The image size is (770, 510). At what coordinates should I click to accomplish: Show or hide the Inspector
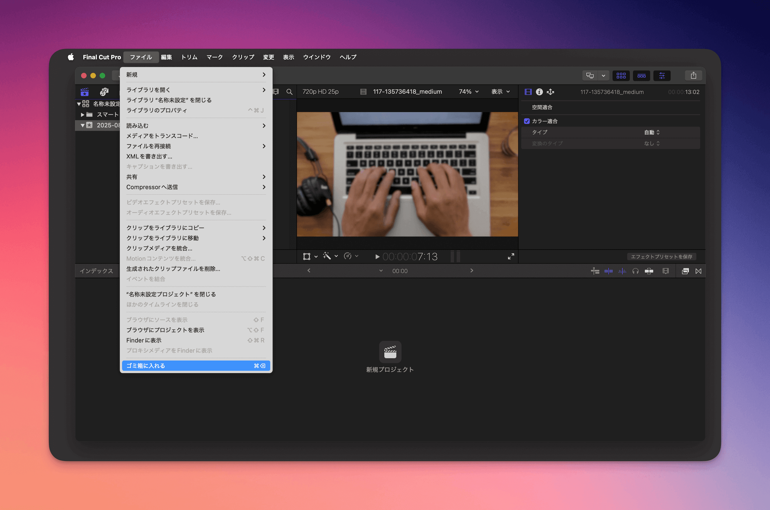[x=662, y=76]
